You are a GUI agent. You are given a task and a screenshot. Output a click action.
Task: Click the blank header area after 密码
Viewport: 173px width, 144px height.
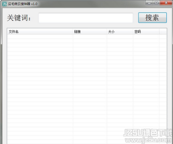pos(163,32)
